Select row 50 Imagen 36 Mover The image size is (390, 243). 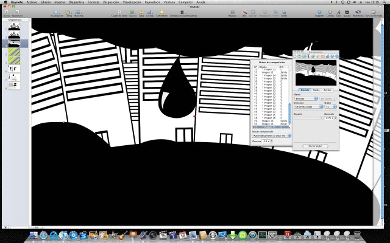[271, 124]
